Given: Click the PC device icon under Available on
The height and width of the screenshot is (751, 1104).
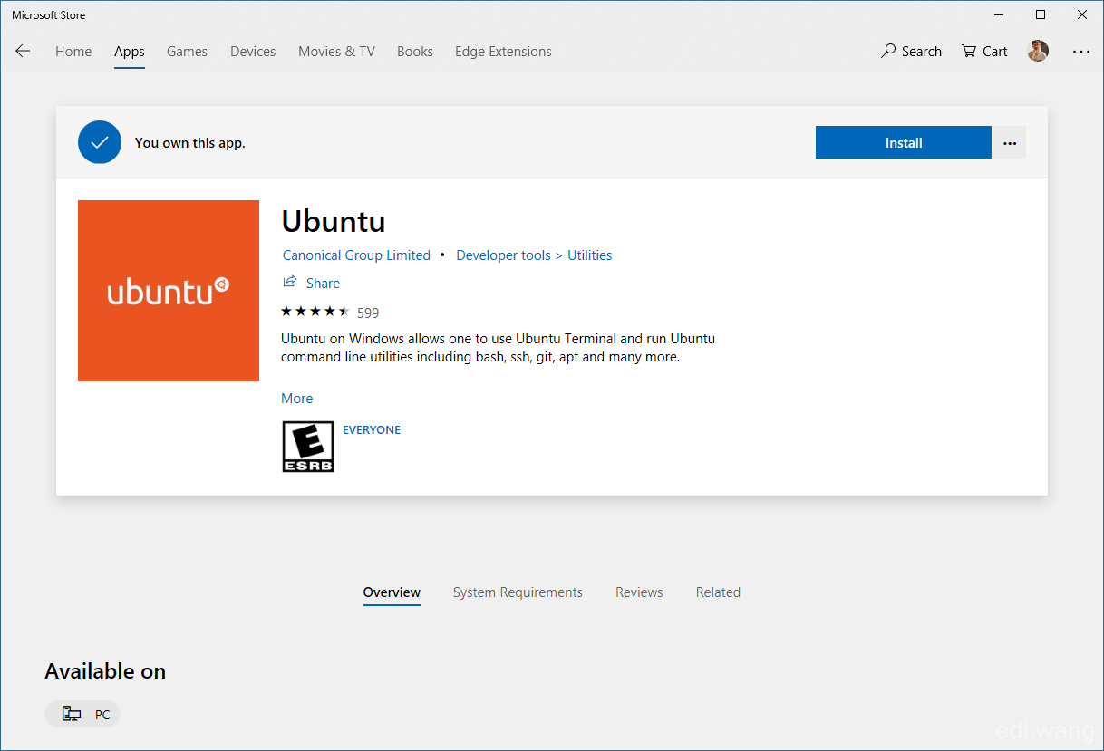Looking at the screenshot, I should [x=72, y=715].
